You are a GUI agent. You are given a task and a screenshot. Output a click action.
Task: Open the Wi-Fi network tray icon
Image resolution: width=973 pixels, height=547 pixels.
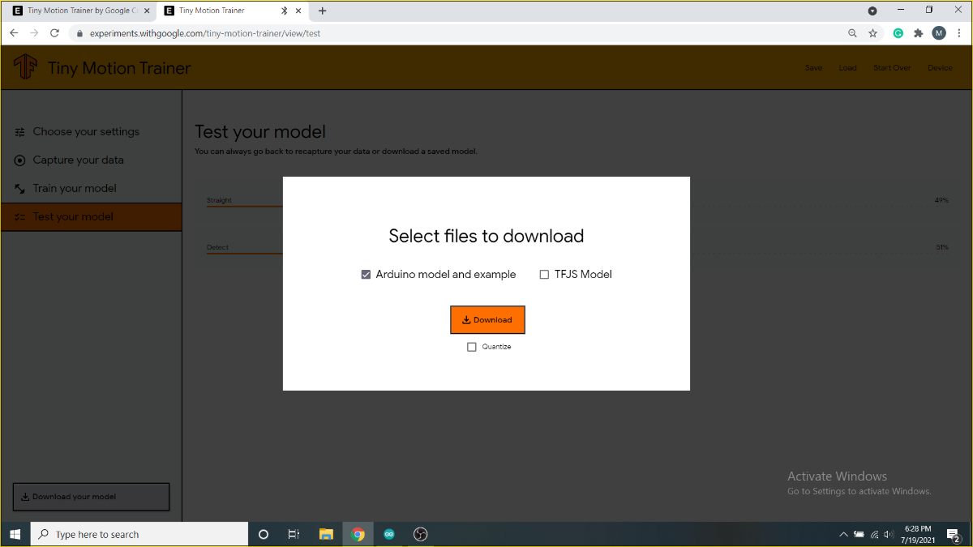click(x=874, y=534)
